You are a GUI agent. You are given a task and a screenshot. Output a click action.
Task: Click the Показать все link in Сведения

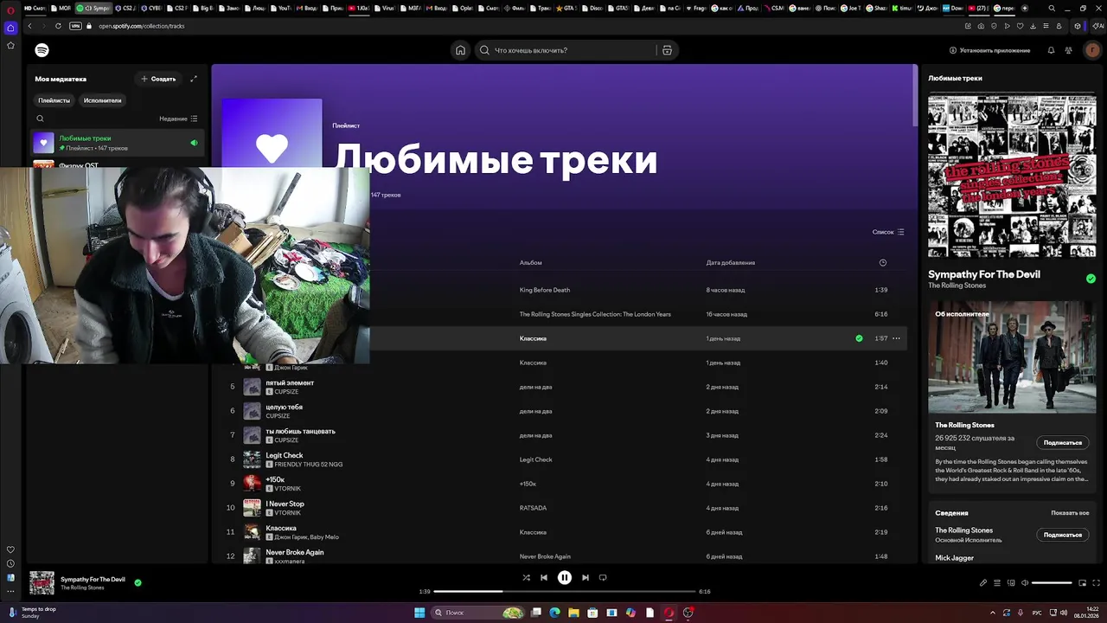[1070, 513]
